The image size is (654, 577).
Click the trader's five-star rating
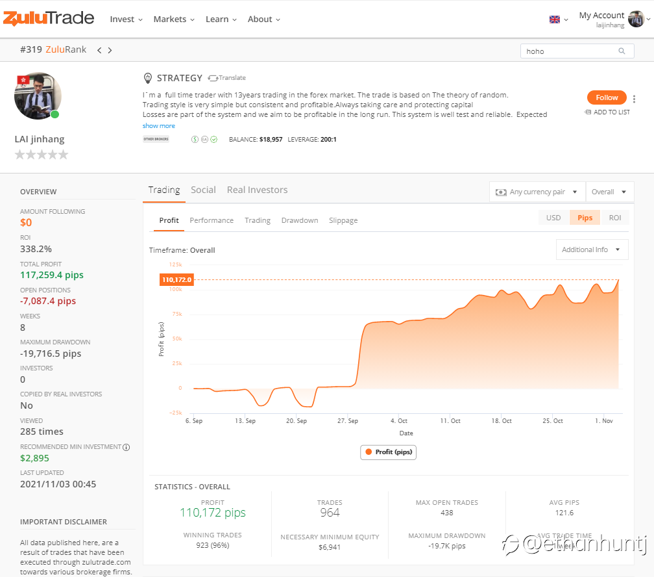click(42, 155)
